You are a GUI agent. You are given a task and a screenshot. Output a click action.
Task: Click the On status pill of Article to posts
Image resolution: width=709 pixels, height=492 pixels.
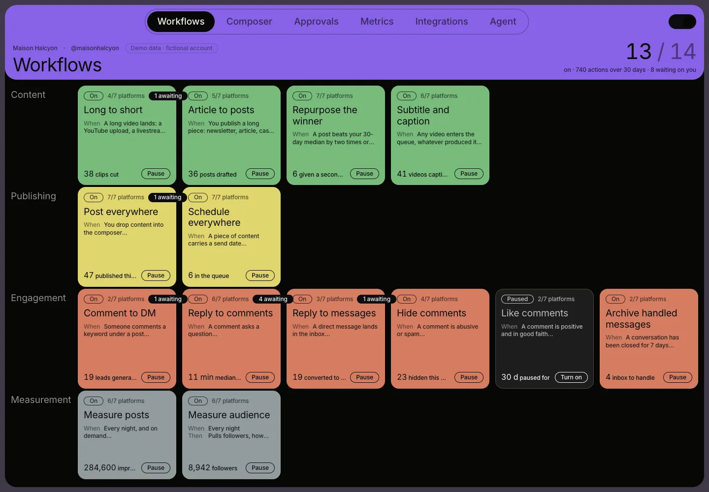pos(198,96)
